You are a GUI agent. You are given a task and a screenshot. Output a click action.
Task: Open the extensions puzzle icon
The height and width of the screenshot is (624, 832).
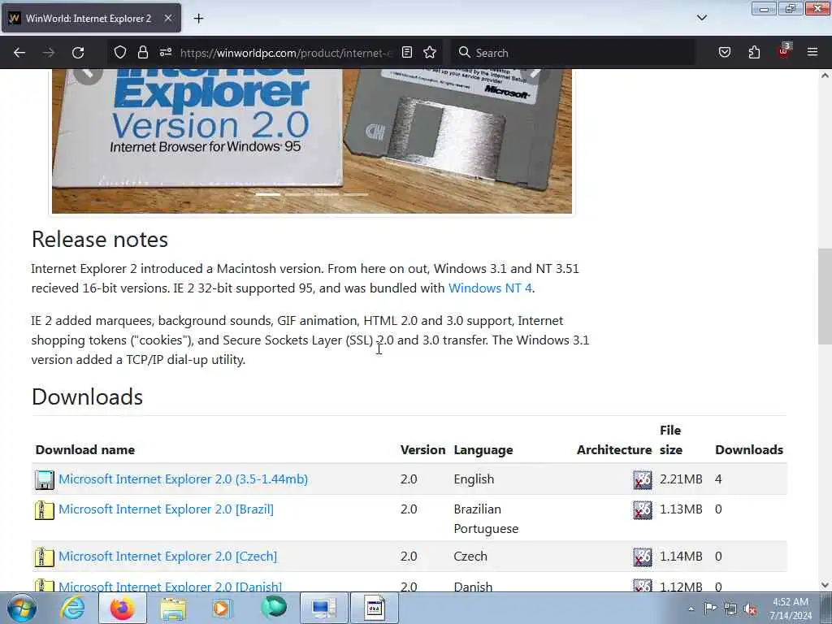[x=754, y=53]
